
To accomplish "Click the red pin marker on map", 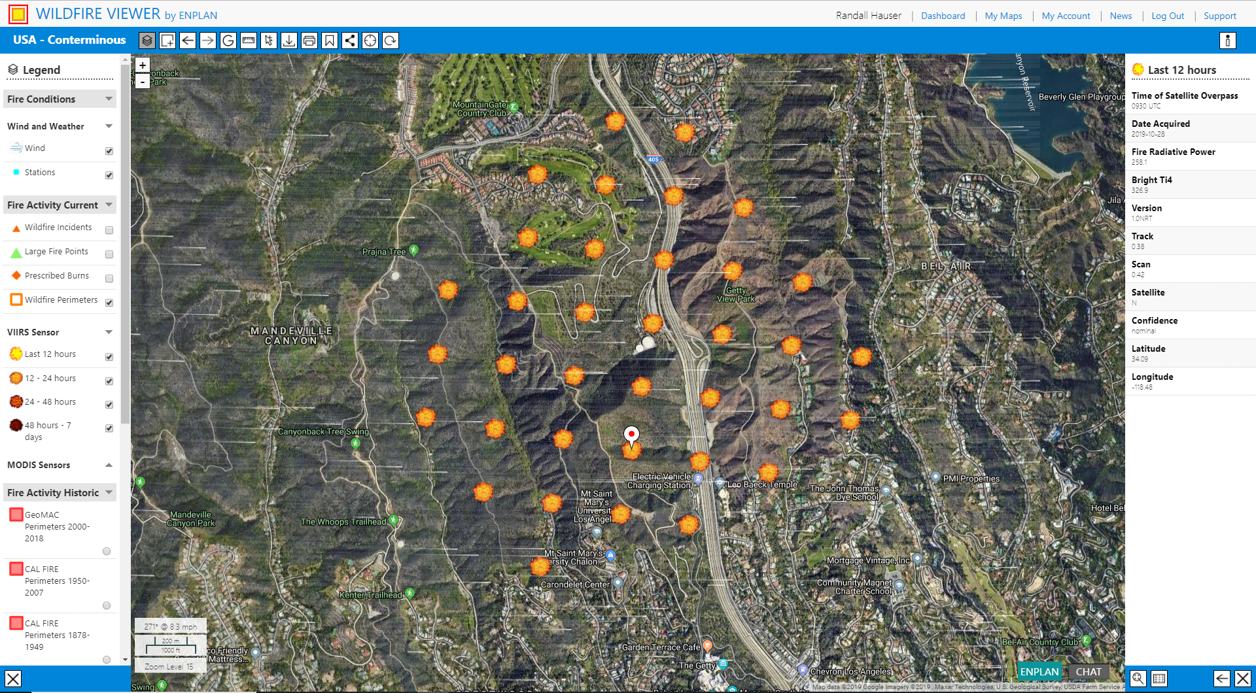I will pos(631,435).
